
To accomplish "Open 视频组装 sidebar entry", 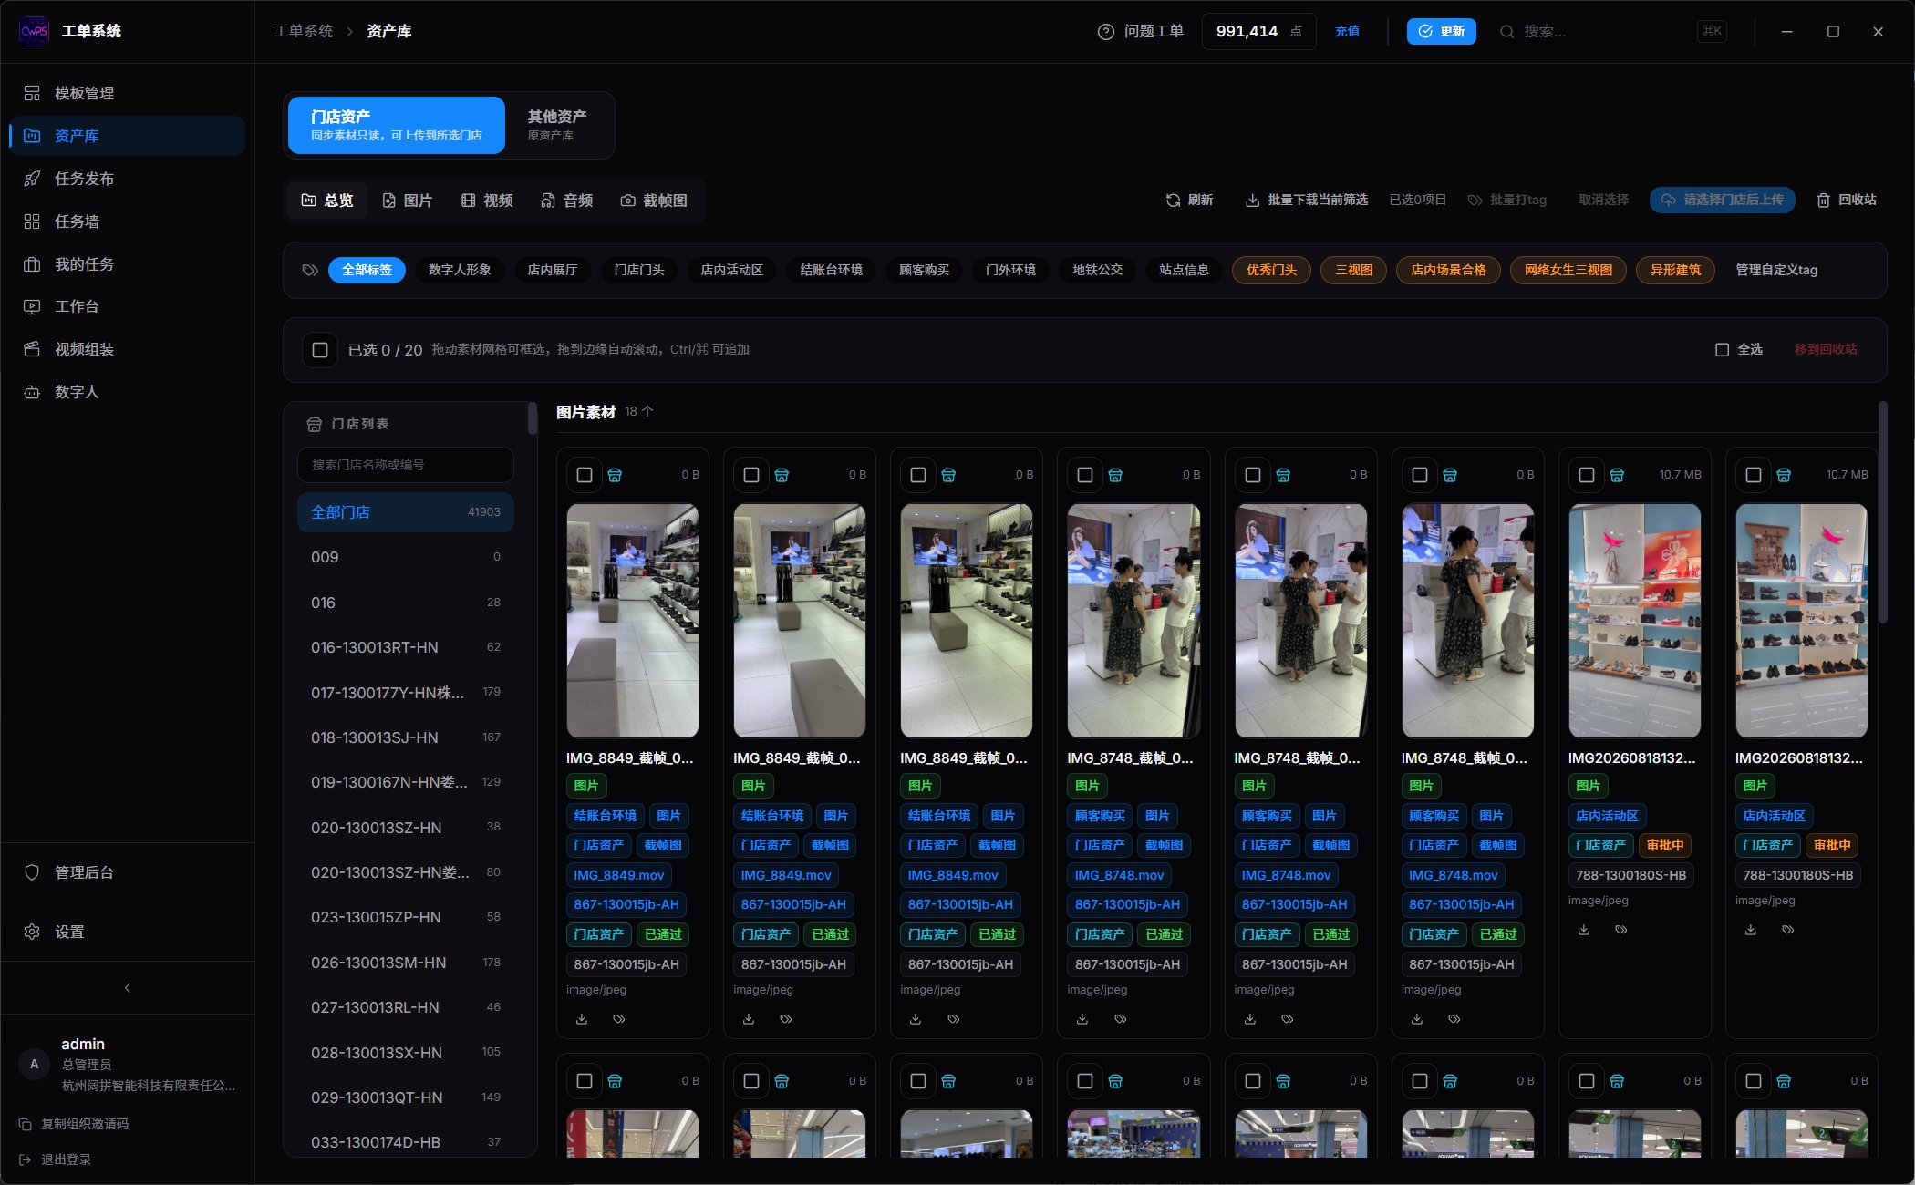I will [x=127, y=349].
